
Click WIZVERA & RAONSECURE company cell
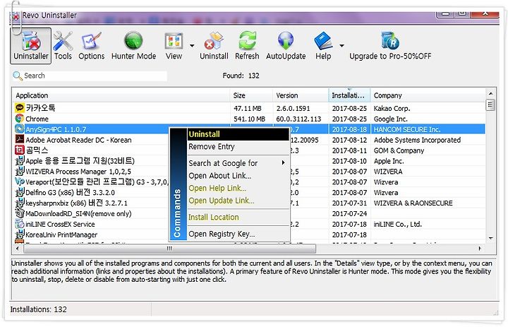click(x=413, y=203)
